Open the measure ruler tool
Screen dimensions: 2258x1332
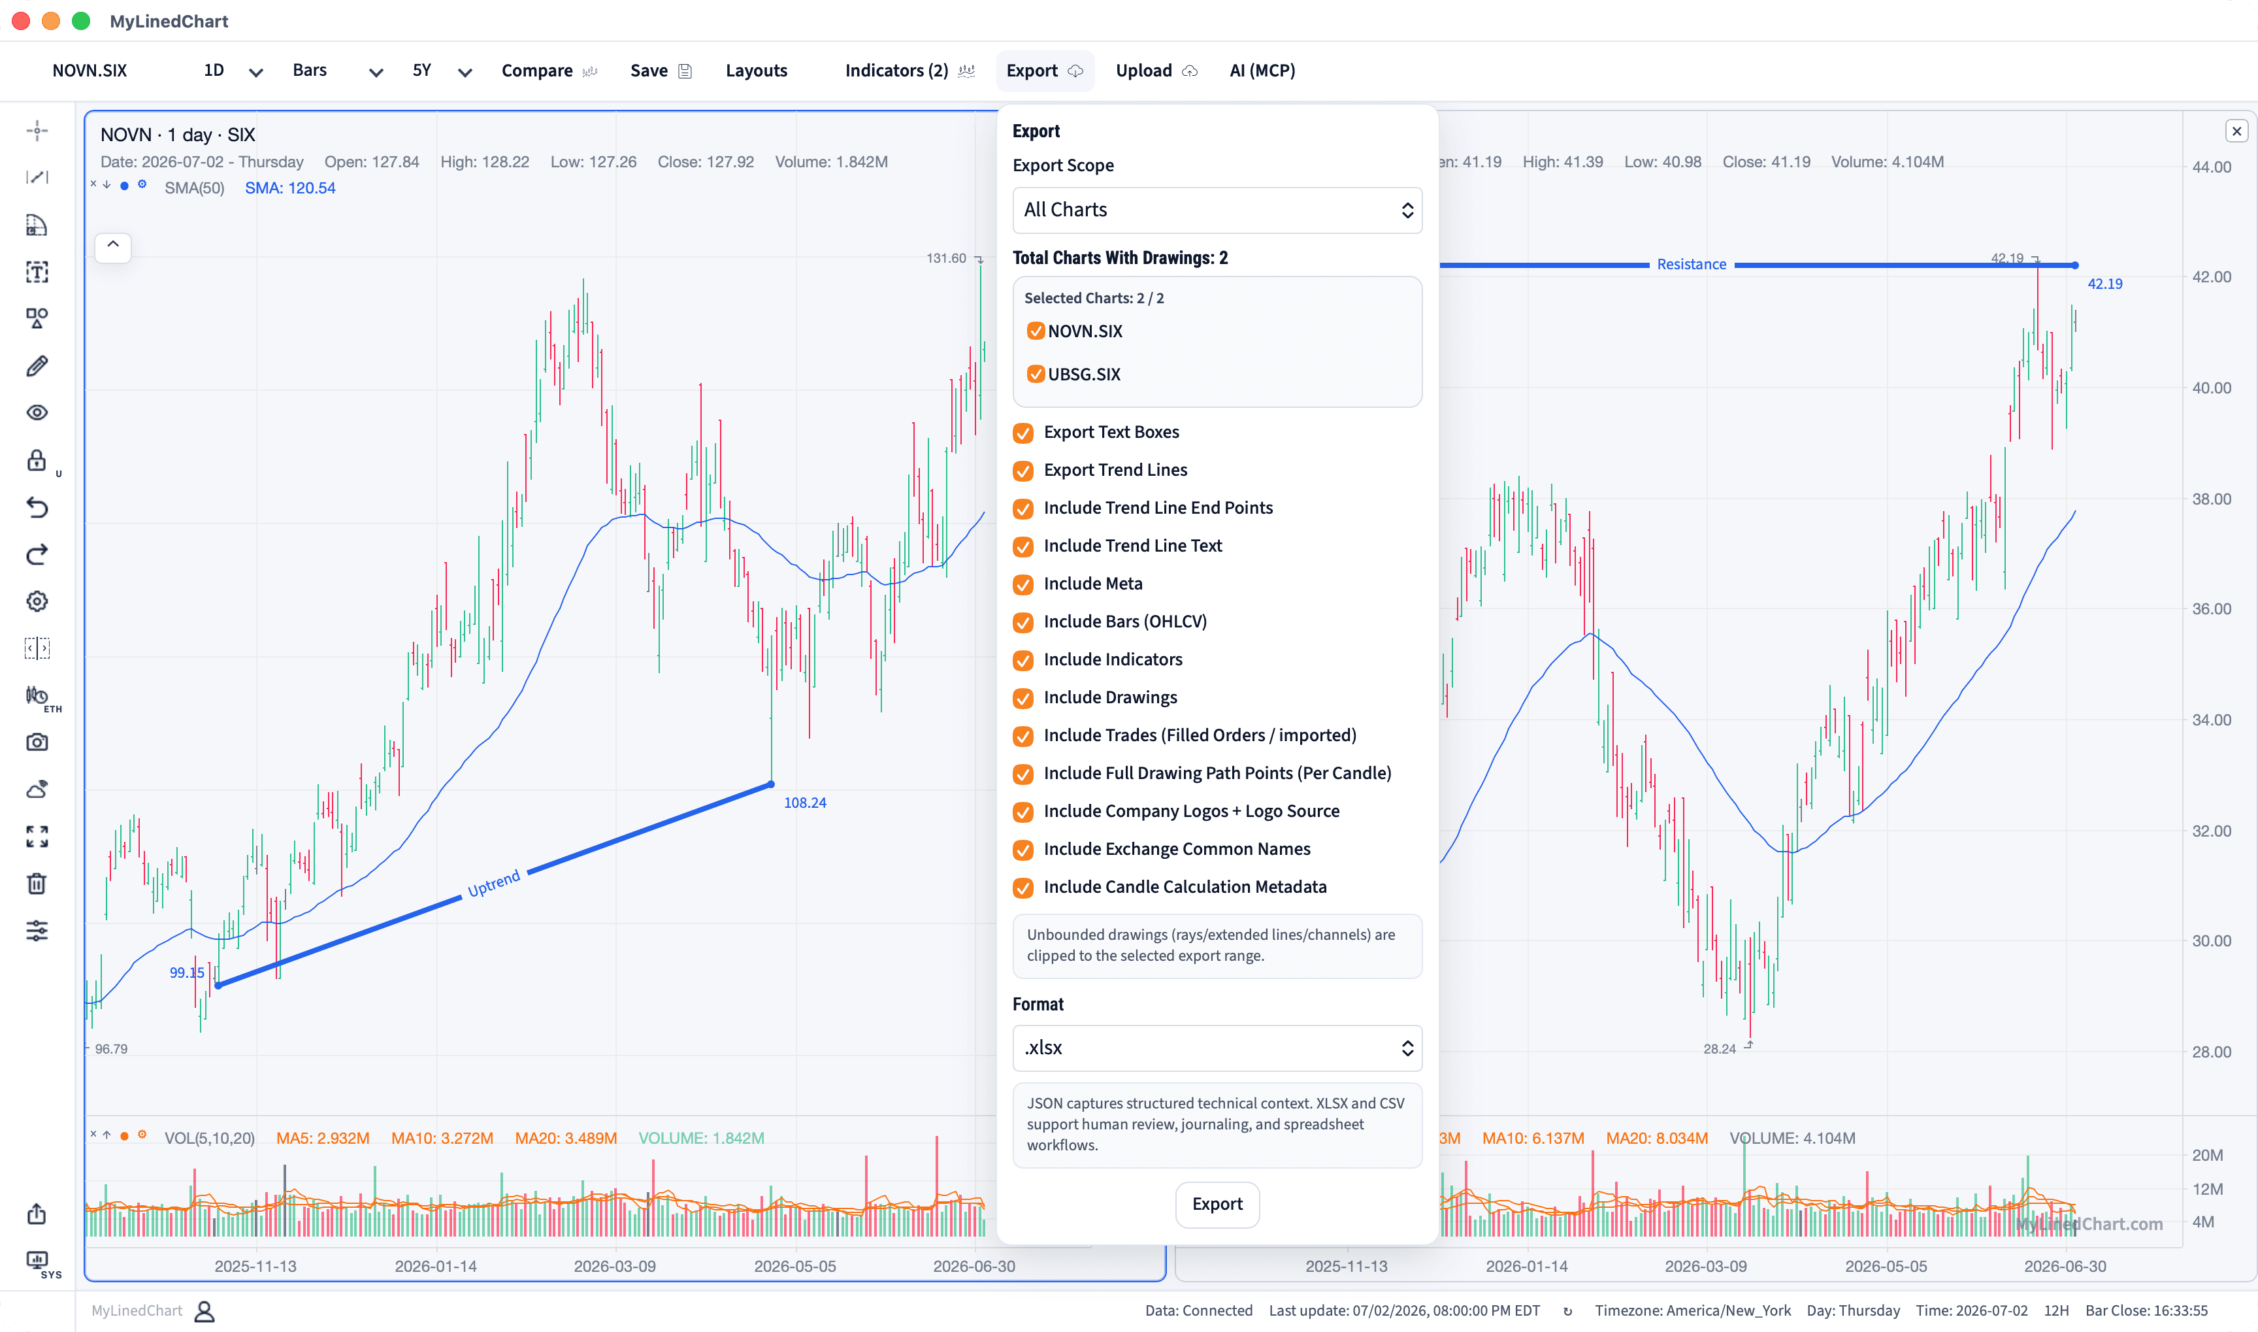coord(37,224)
